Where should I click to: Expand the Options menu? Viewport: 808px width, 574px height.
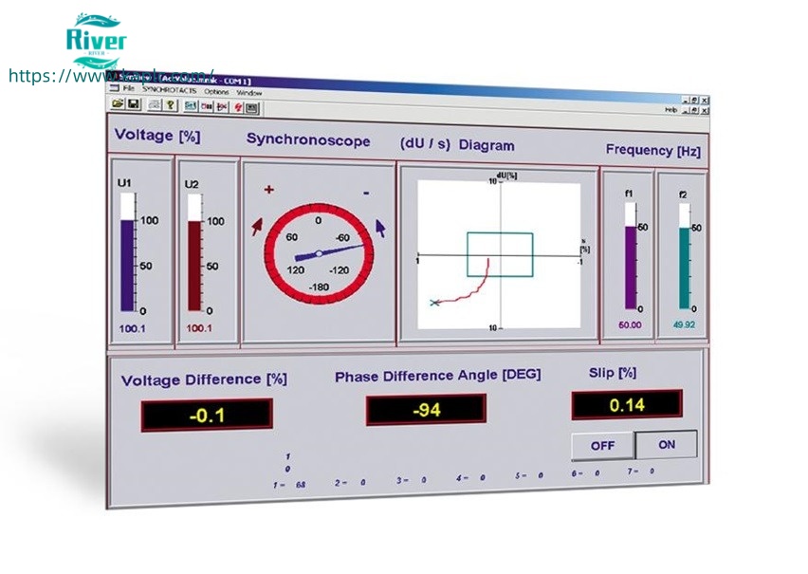coord(216,92)
